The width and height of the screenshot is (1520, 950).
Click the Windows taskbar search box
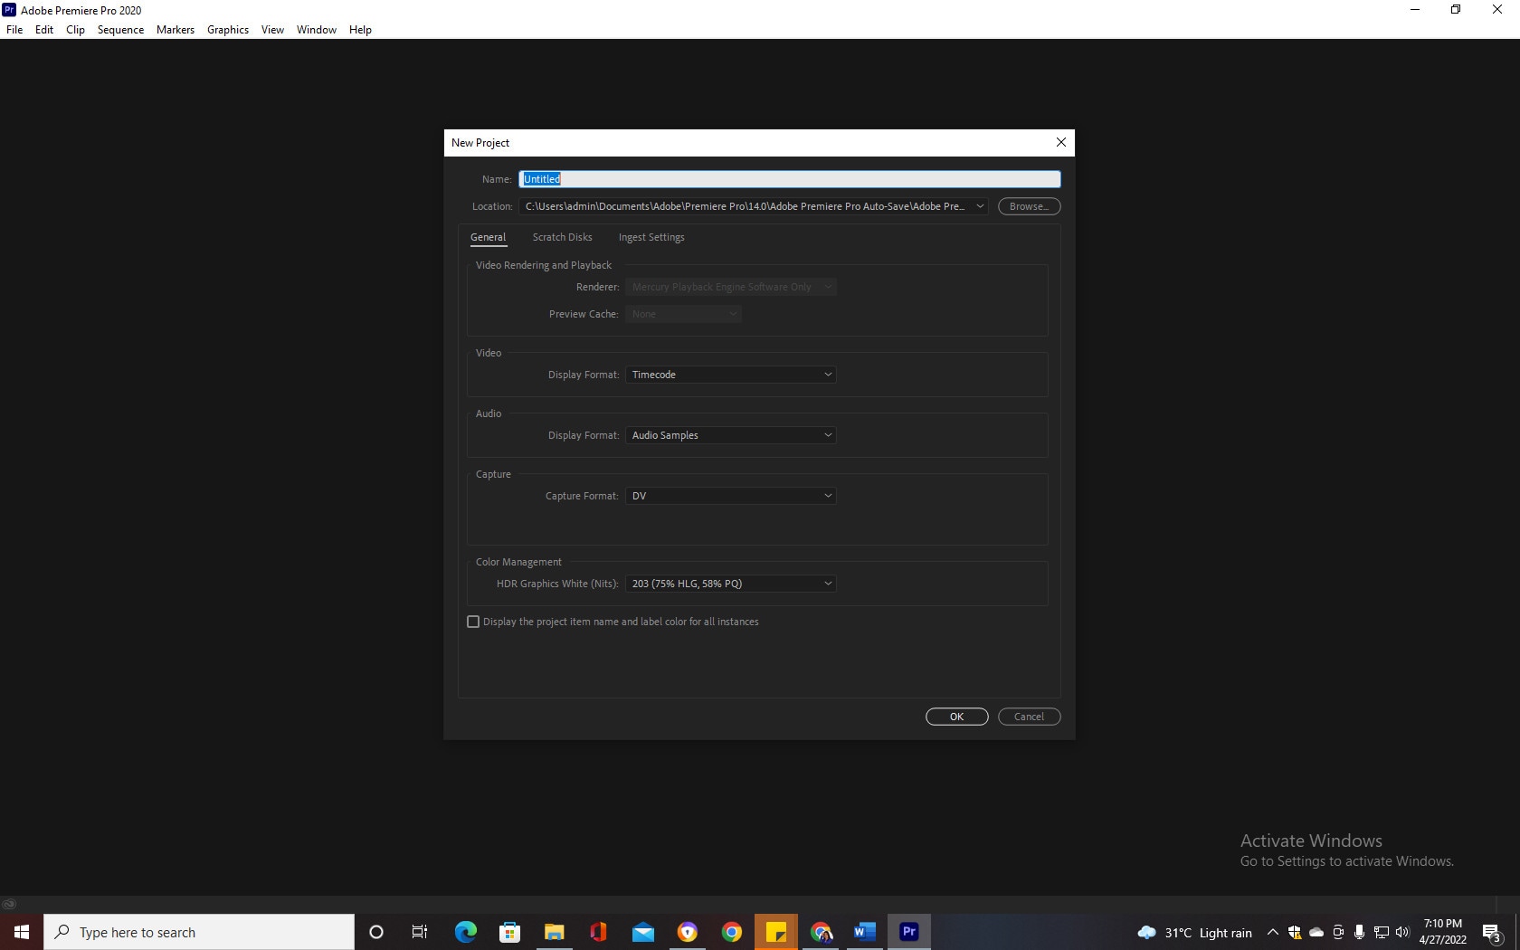[199, 932]
